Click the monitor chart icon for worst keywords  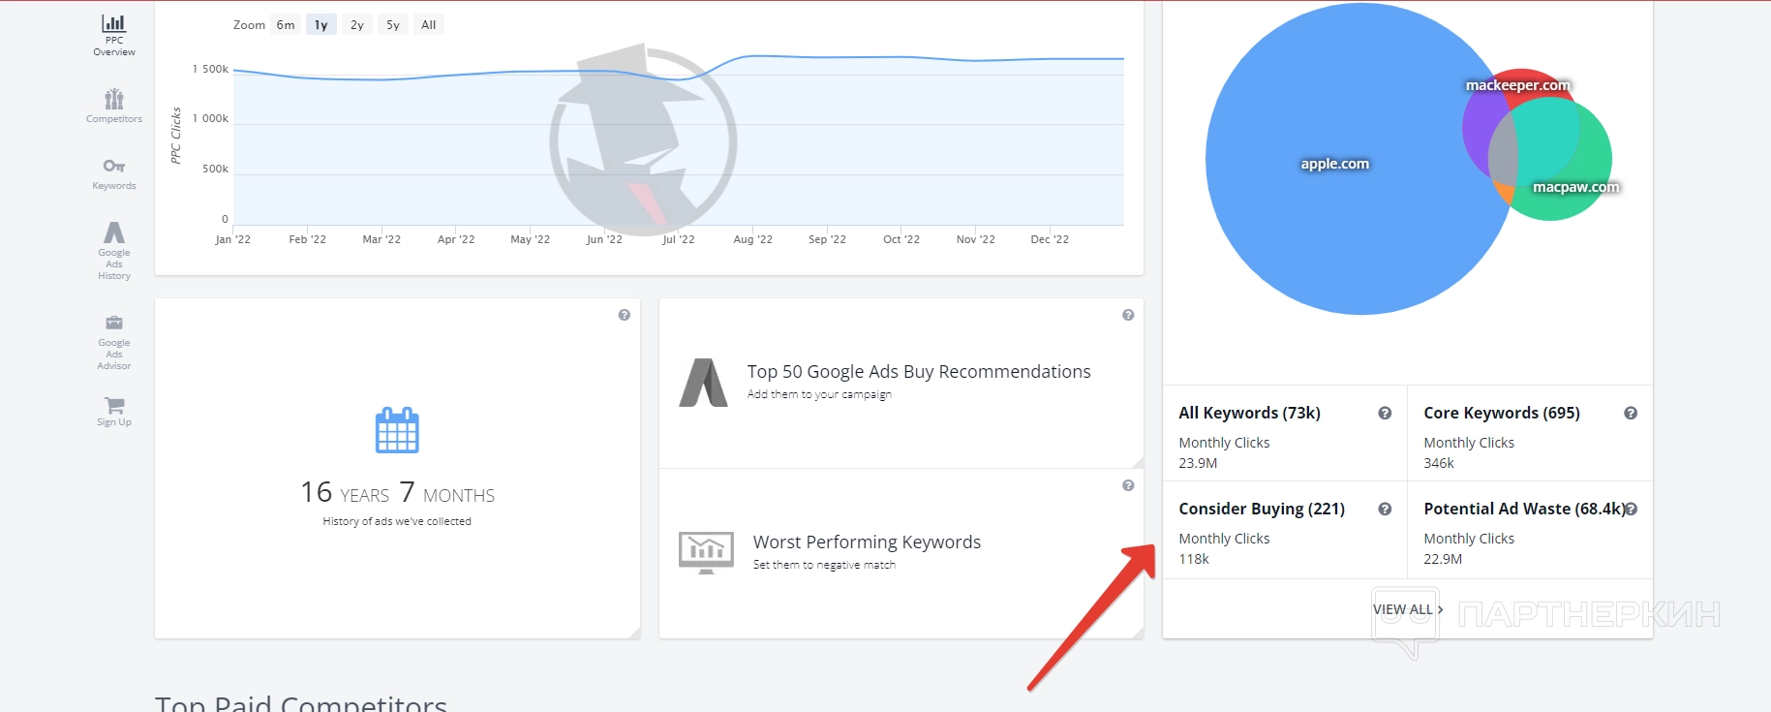click(x=706, y=552)
